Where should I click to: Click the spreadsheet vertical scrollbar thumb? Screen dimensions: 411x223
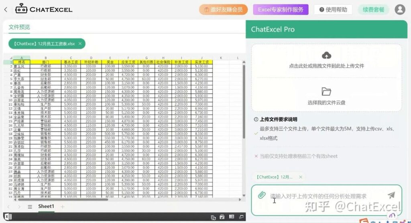244,102
